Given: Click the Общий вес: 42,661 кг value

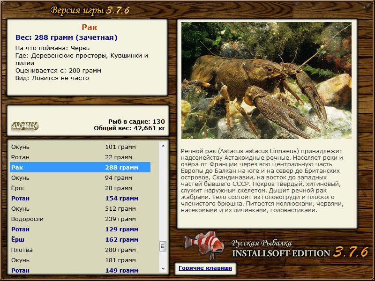Looking at the screenshot, I should click(129, 128).
